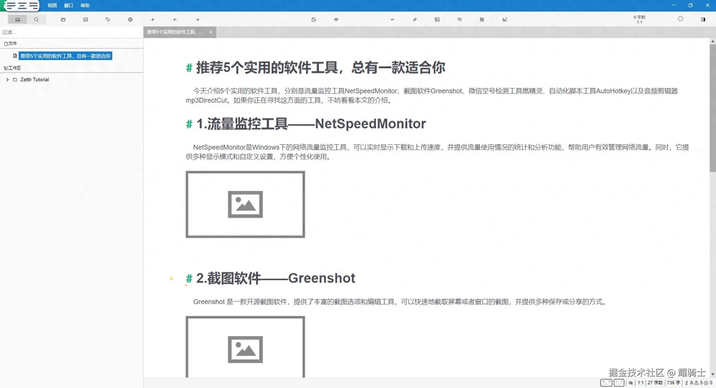Viewport: 716px width, 388px height.
Task: Click the double-quotes magic quotes button
Action: point(606,383)
